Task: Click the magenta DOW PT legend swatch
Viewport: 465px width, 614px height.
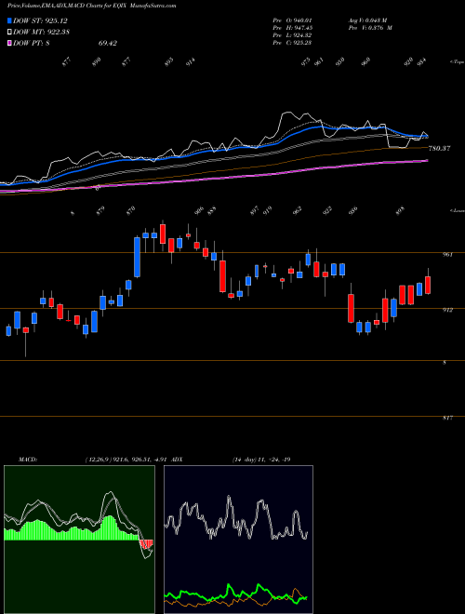Action: pos(10,43)
